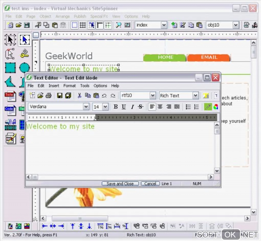261x241 pixels.
Task: Open the Text Editor Insert menu
Action: [54, 86]
